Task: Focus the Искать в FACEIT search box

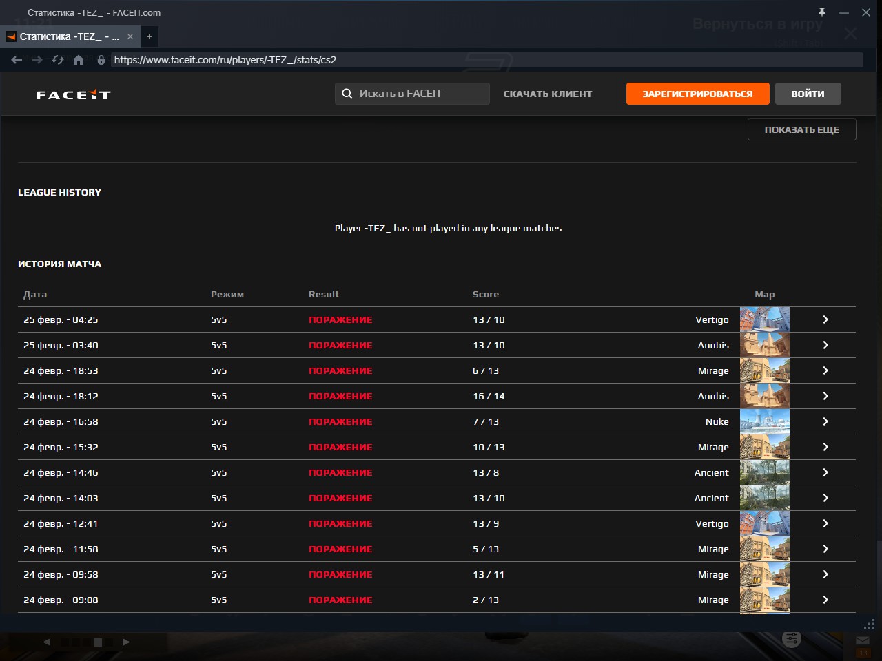Action: click(412, 94)
